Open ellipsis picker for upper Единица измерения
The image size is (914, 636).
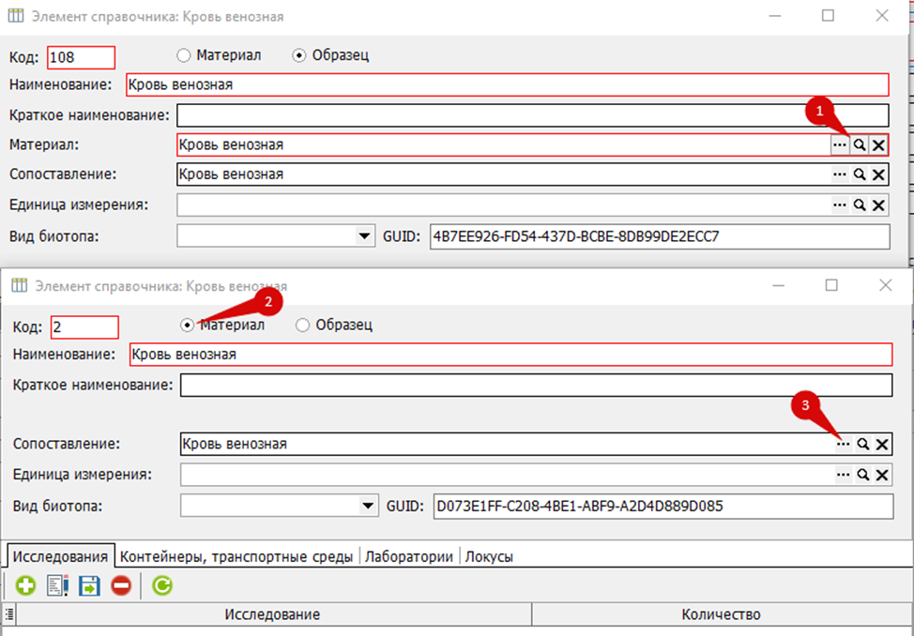tap(839, 205)
